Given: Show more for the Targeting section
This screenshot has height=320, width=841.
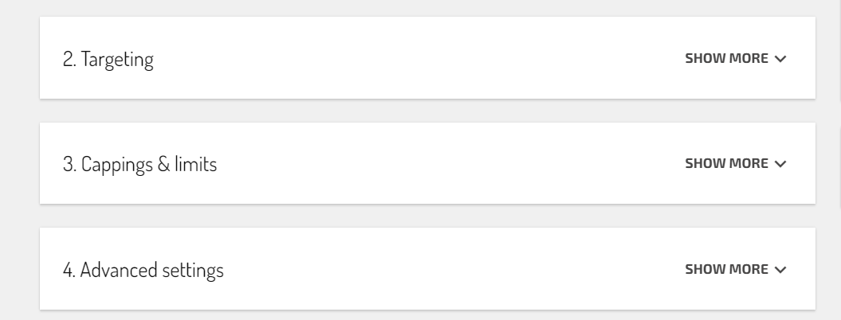Looking at the screenshot, I should 735,58.
